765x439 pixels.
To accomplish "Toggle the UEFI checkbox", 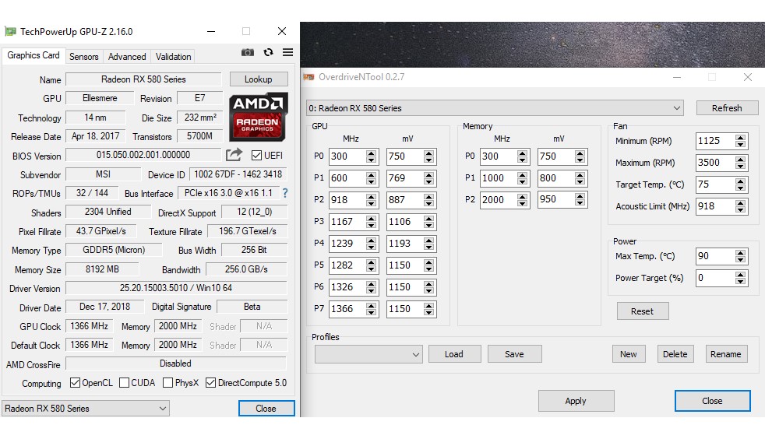I will tap(256, 156).
